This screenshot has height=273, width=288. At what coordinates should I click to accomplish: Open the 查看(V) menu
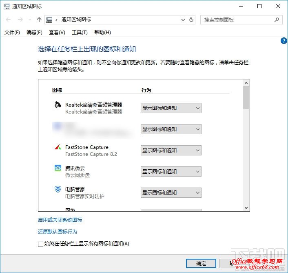pyautogui.click(x=57, y=33)
